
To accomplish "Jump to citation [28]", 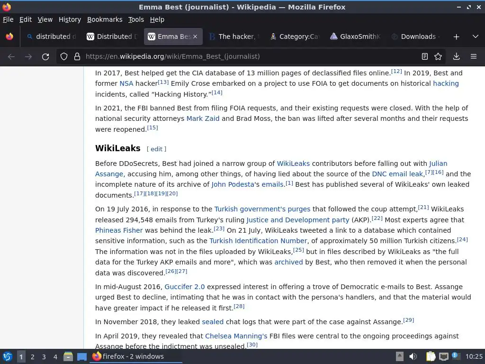I will (x=239, y=307).
